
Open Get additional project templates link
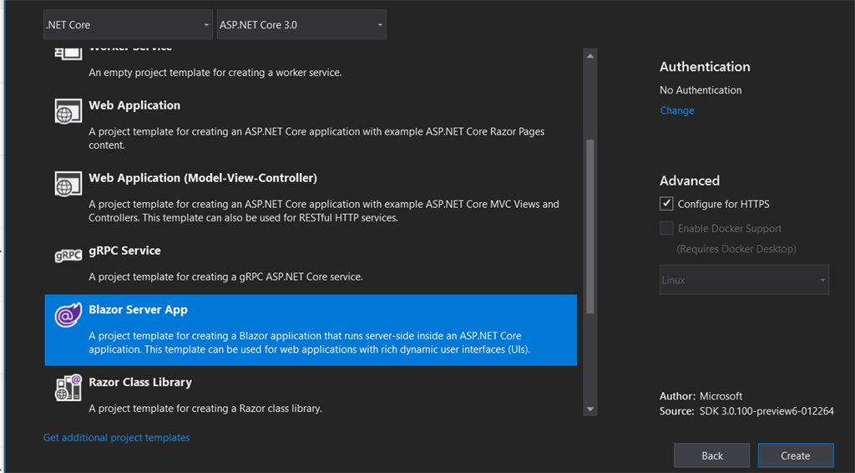(x=117, y=438)
